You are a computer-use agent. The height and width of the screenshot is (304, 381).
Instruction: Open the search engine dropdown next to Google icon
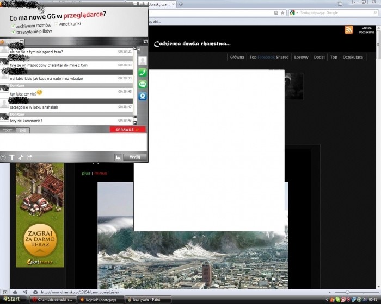(x=296, y=12)
